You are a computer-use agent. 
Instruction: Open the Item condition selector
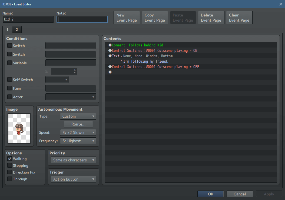[x=93, y=88]
